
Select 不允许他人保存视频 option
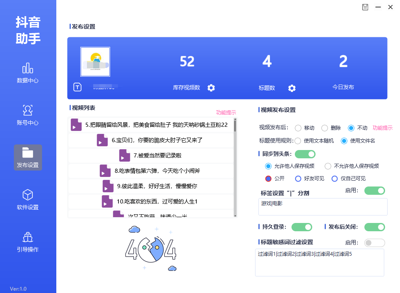[328, 167]
